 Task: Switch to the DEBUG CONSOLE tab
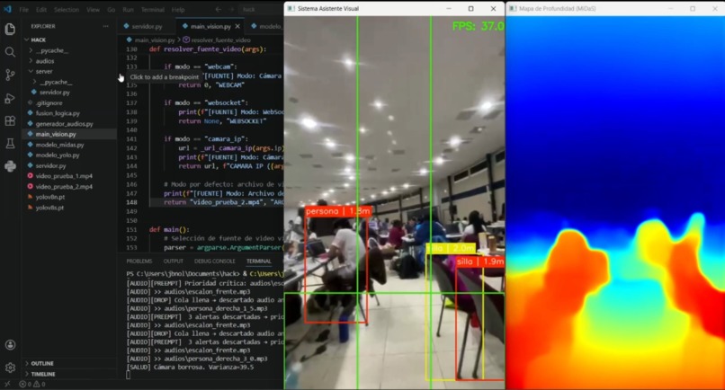(x=215, y=261)
